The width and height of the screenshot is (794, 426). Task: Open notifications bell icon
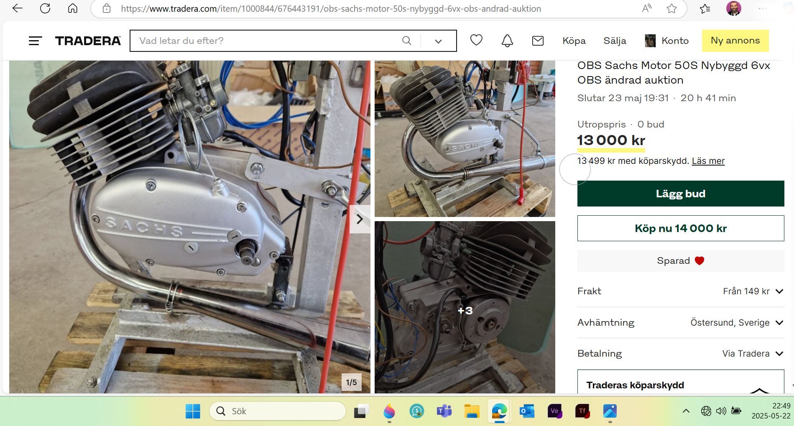click(x=507, y=41)
